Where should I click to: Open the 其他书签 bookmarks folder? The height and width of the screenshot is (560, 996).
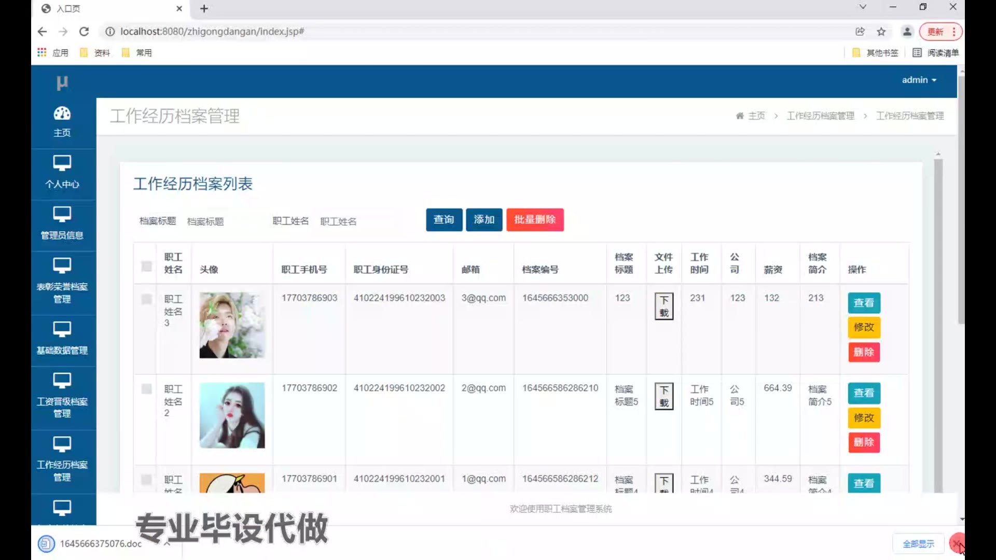pyautogui.click(x=875, y=52)
